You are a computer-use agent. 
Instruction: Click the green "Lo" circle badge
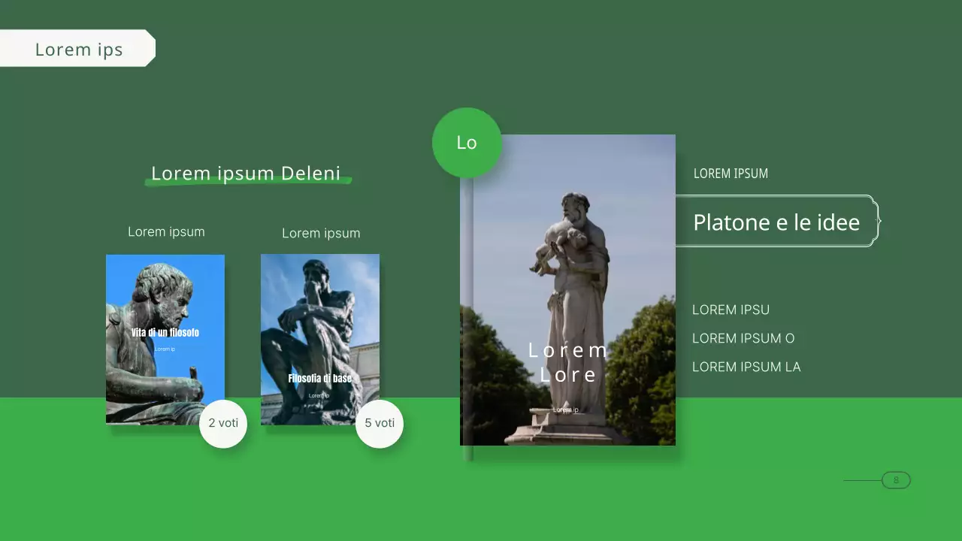coord(467,143)
